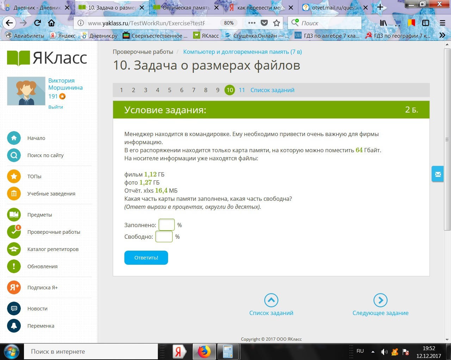Click the Заполнено percentage input field
This screenshot has height=360, width=451.
pos(167,225)
